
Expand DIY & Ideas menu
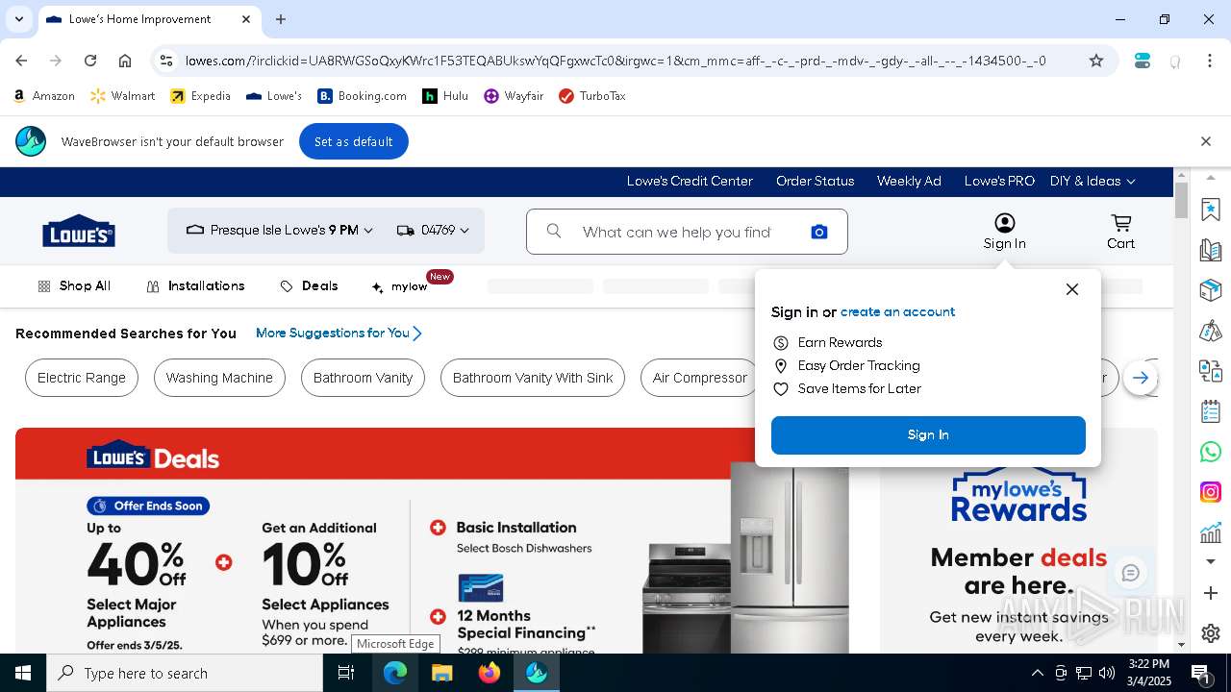tap(1093, 181)
